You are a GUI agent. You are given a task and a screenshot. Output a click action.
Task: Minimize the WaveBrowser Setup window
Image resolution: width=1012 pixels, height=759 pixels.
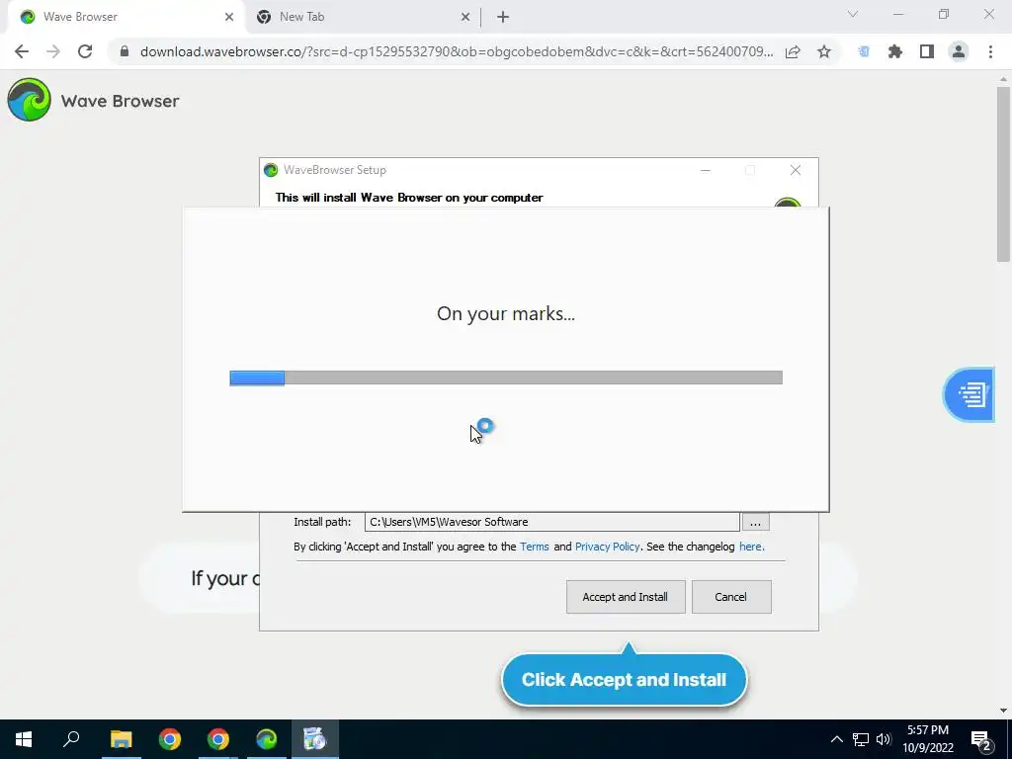pos(706,170)
